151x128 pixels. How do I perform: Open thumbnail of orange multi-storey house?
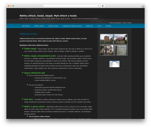click(x=107, y=39)
